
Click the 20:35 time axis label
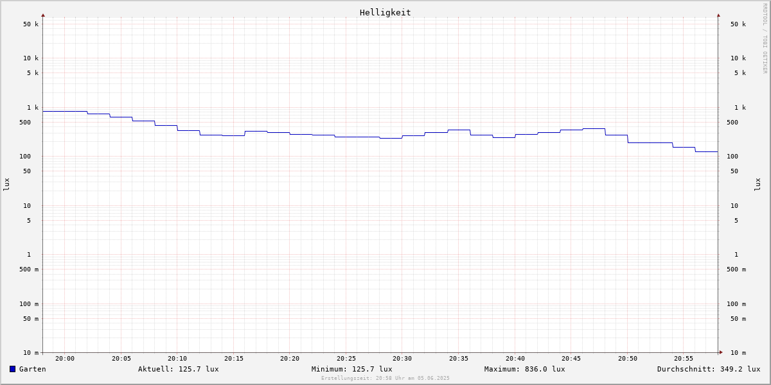point(459,359)
